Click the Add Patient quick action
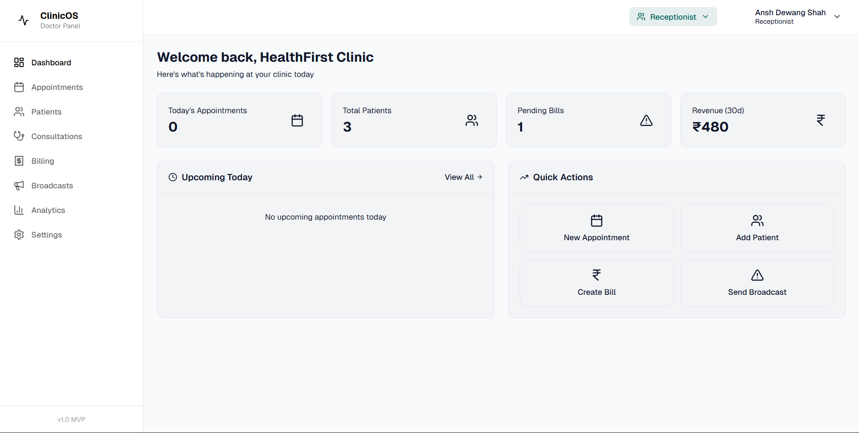859x433 pixels. click(757, 229)
